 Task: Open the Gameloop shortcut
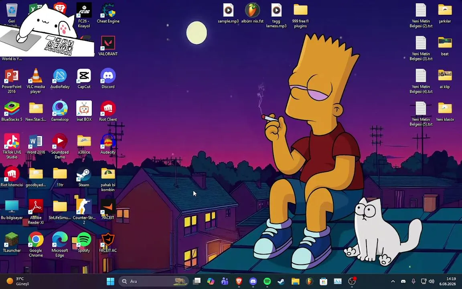pyautogui.click(x=60, y=112)
